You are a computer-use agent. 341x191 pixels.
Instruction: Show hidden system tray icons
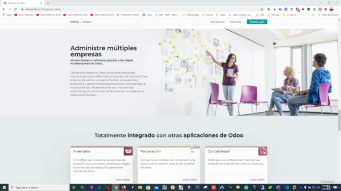click(301, 187)
